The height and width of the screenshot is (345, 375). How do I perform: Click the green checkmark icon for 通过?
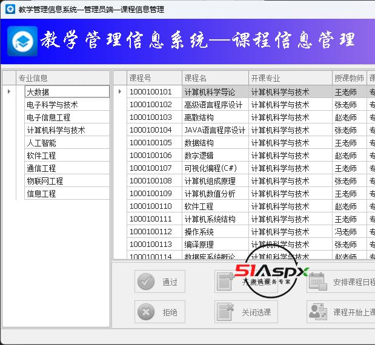tap(146, 281)
